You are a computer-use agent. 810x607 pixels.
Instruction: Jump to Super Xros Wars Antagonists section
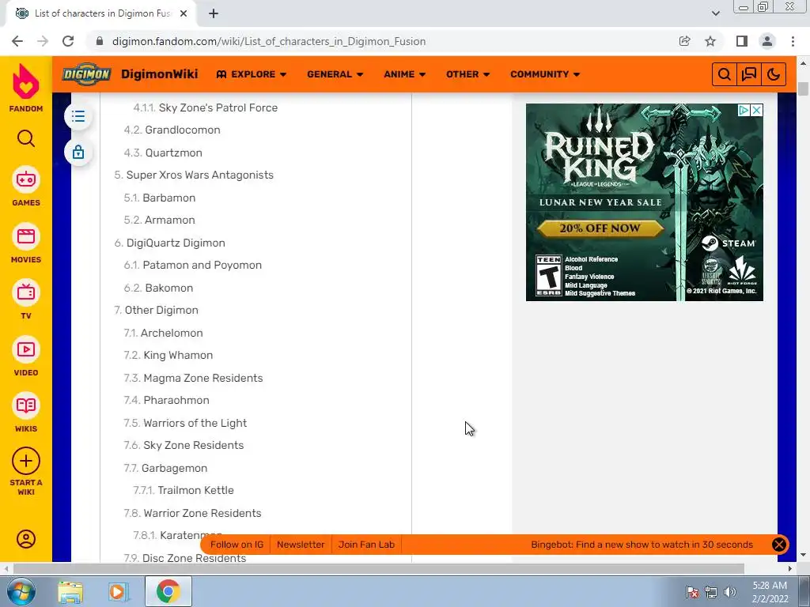[x=200, y=175]
